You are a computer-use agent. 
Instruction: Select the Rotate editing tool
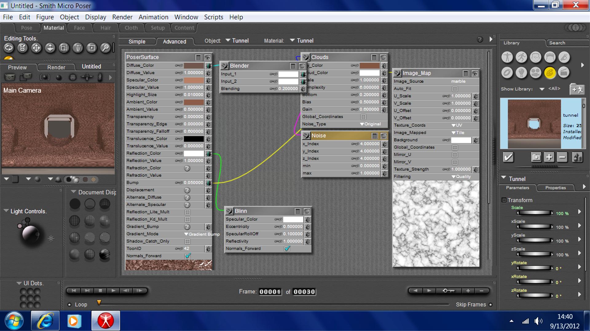9,48
